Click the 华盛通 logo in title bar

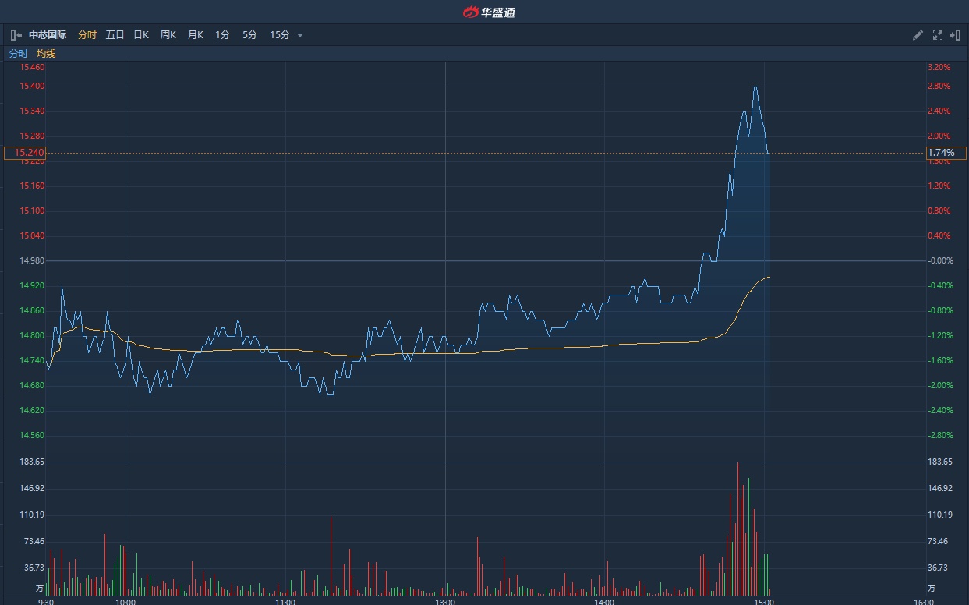pyautogui.click(x=489, y=12)
